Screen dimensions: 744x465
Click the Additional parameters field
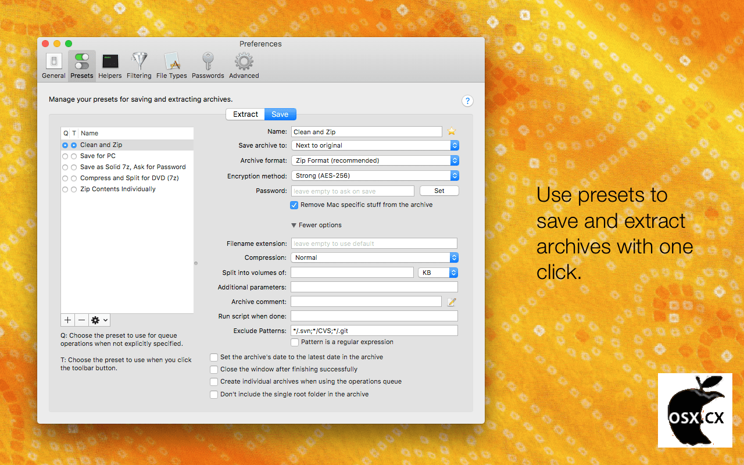tap(374, 287)
